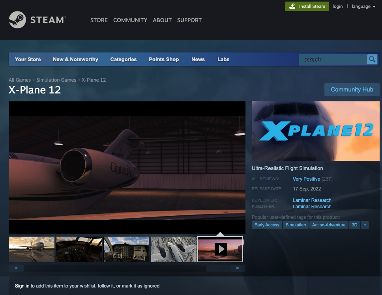Screen dimensions: 382x295
Task: Open the Points Shop tab
Action: click(x=164, y=60)
